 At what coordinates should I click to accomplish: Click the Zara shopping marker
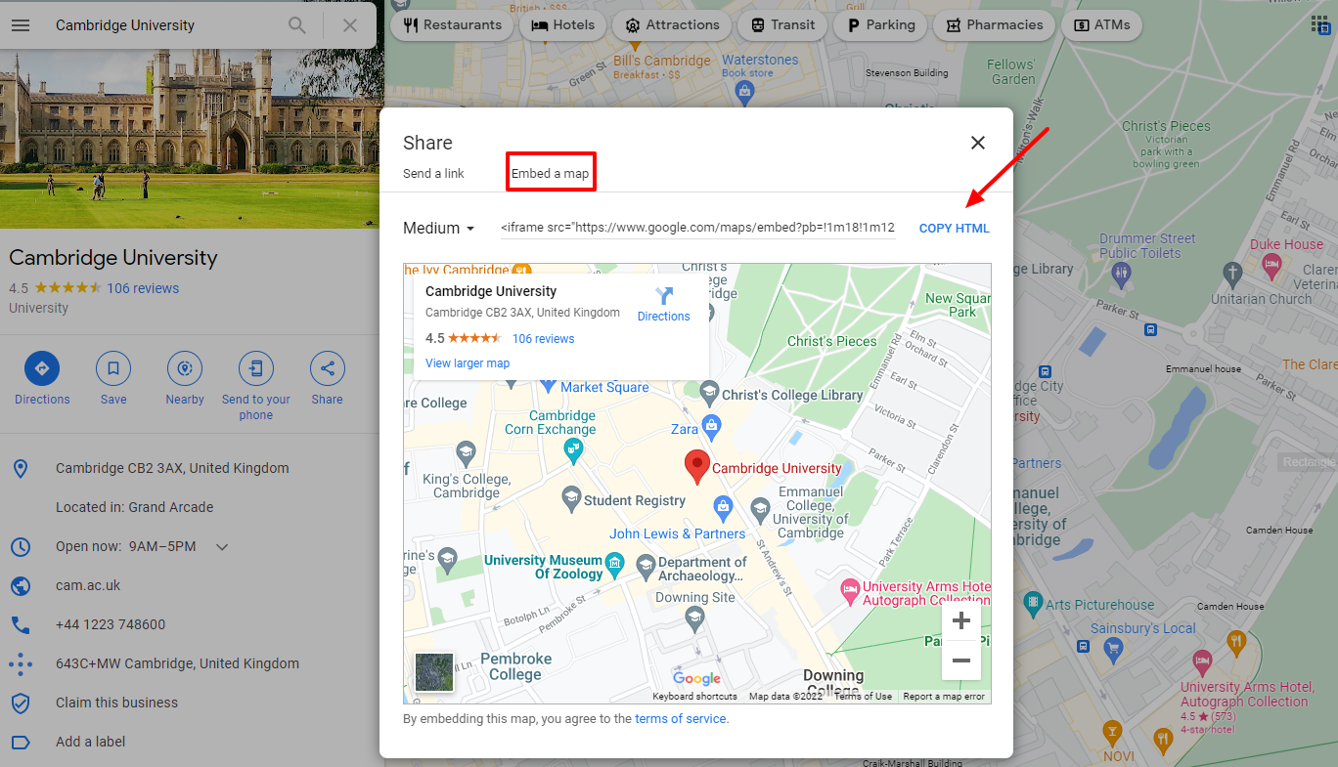[x=712, y=426]
